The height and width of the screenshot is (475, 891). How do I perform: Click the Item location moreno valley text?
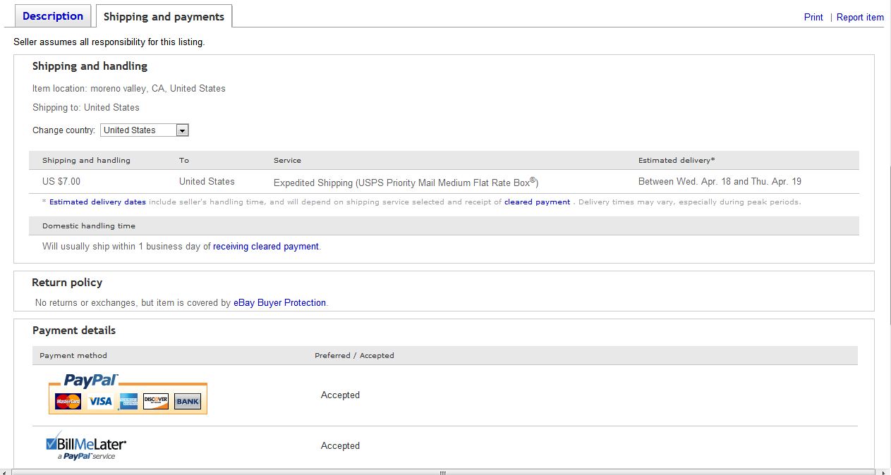[x=129, y=89]
